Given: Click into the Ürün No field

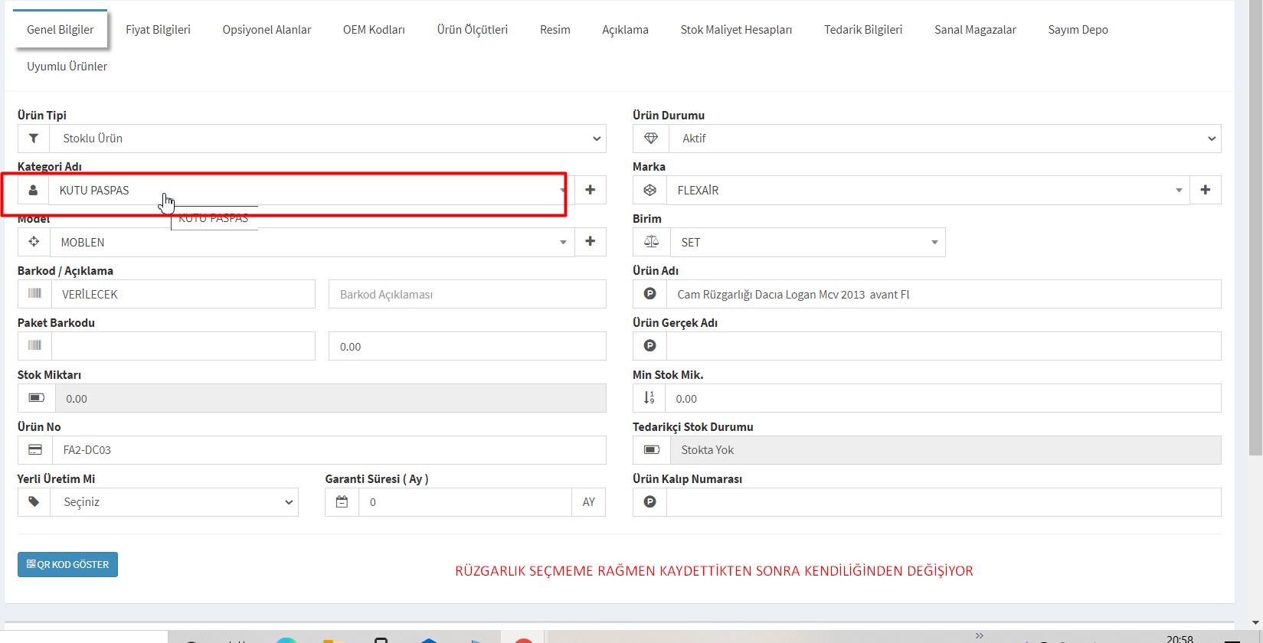Looking at the screenshot, I should [x=329, y=450].
